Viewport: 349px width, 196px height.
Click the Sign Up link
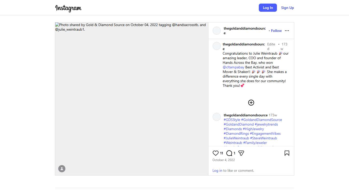287,8
